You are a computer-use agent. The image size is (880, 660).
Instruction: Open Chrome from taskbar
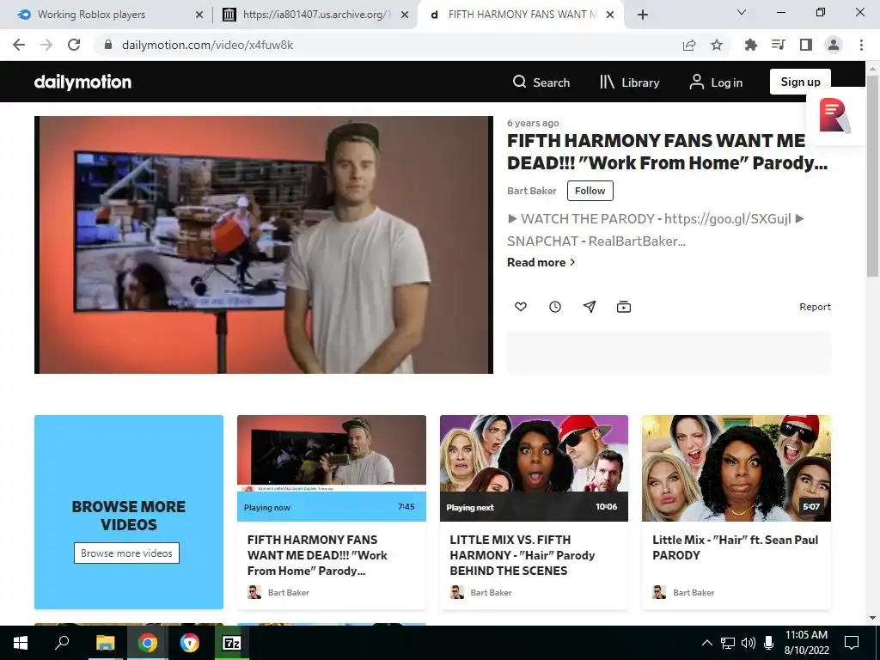coord(148,643)
